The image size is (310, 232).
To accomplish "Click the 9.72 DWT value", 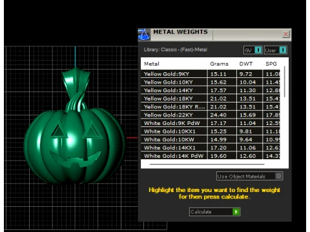I will click(245, 74).
